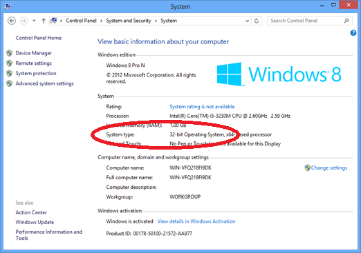
Task: Open Advanced system settings
Action: click(44, 83)
